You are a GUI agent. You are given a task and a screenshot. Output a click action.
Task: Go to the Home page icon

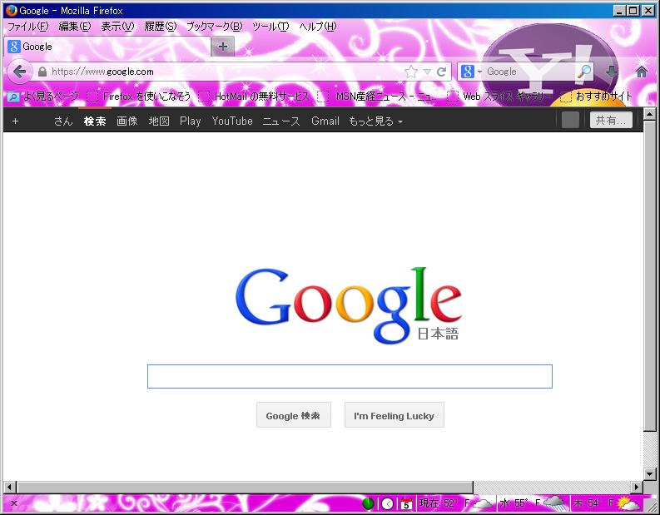(641, 72)
